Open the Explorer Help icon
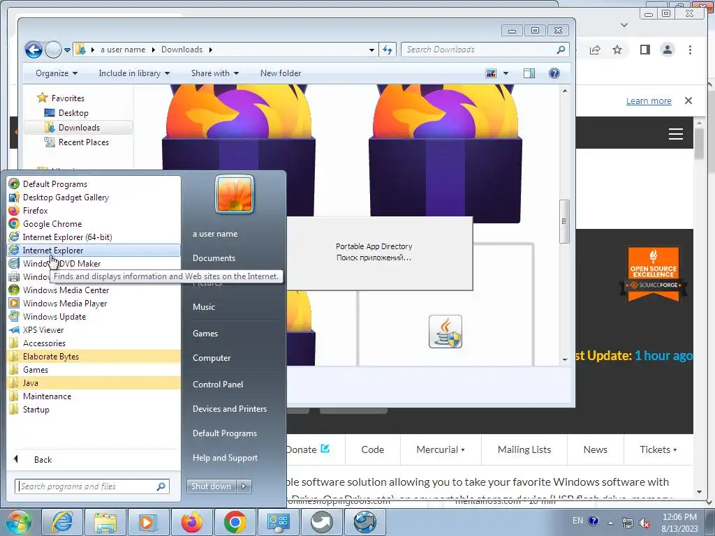This screenshot has height=536, width=715. (x=554, y=73)
